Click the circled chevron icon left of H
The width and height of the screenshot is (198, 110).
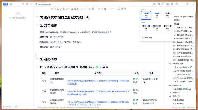pos(51,9)
